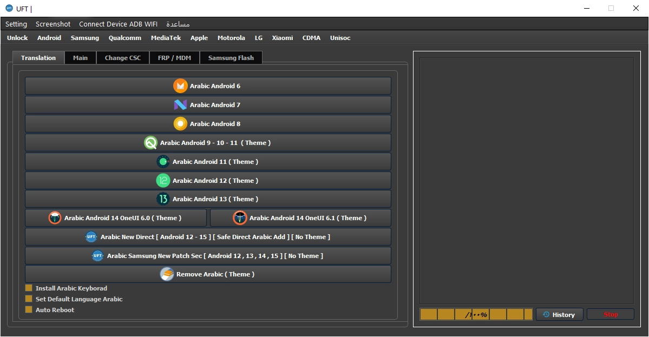This screenshot has width=649, height=337.
Task: Open the History log
Action: click(x=560, y=315)
